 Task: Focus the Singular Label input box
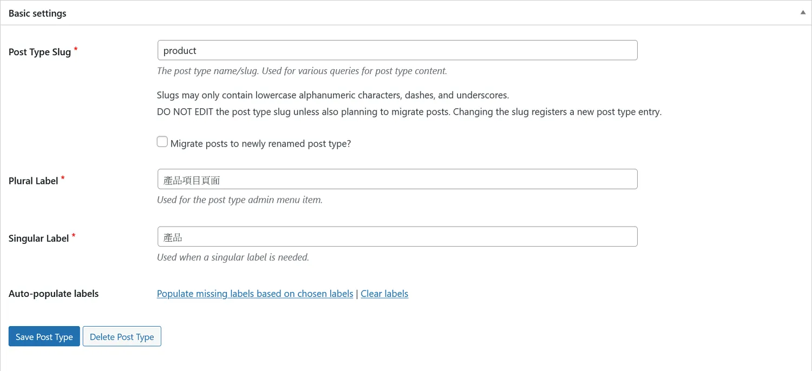397,236
